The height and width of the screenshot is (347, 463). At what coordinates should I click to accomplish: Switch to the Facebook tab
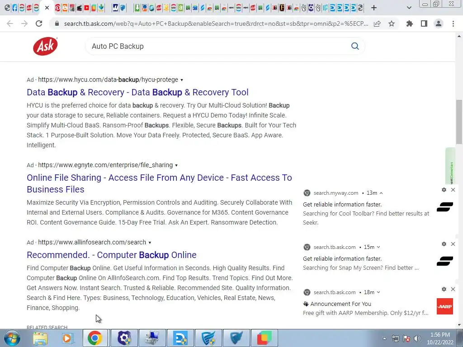coord(15,8)
